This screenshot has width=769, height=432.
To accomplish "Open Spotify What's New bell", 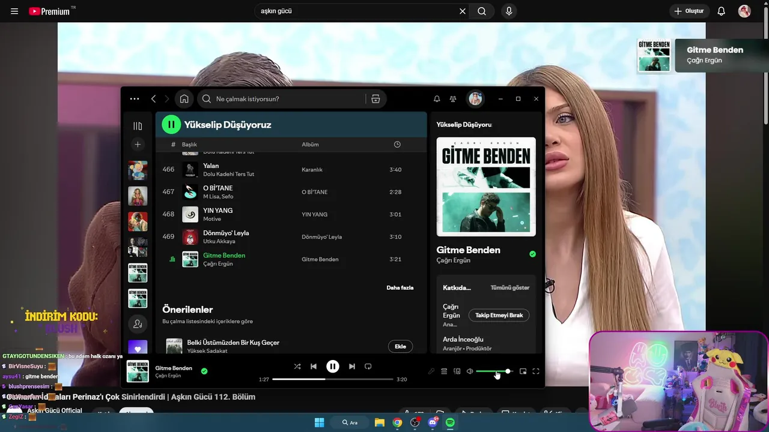I will pos(437,99).
